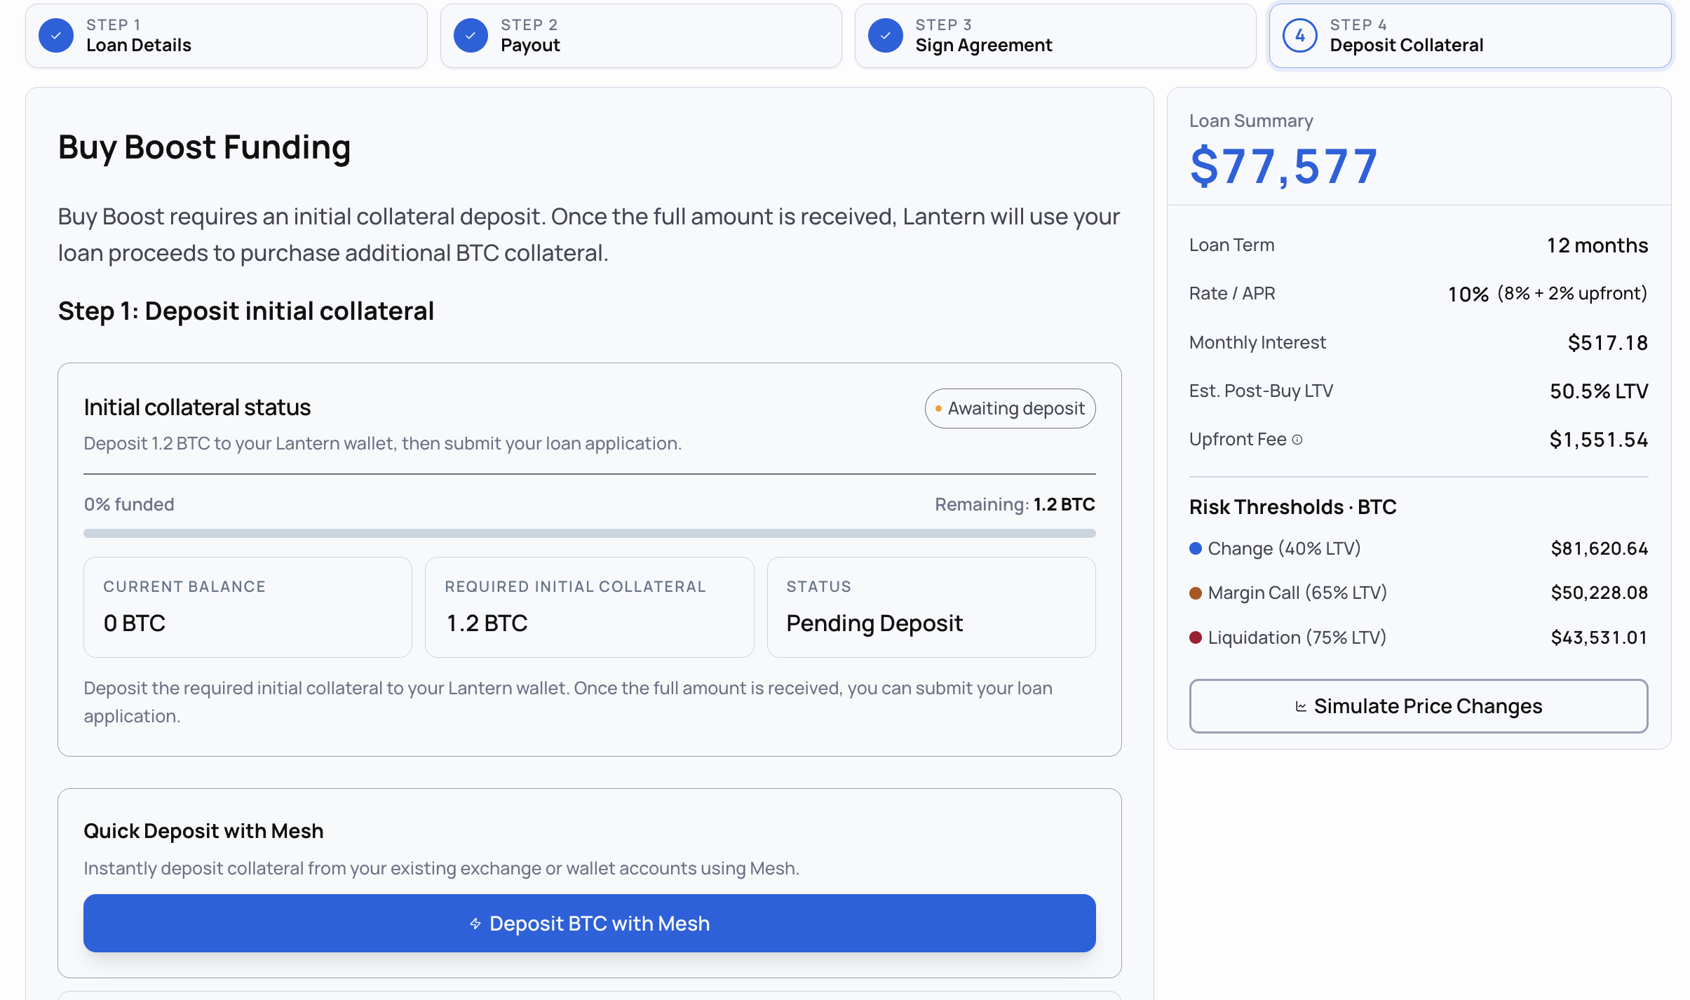Click the orange Margin Call threshold dot
The height and width of the screenshot is (1000, 1690).
pyautogui.click(x=1196, y=593)
